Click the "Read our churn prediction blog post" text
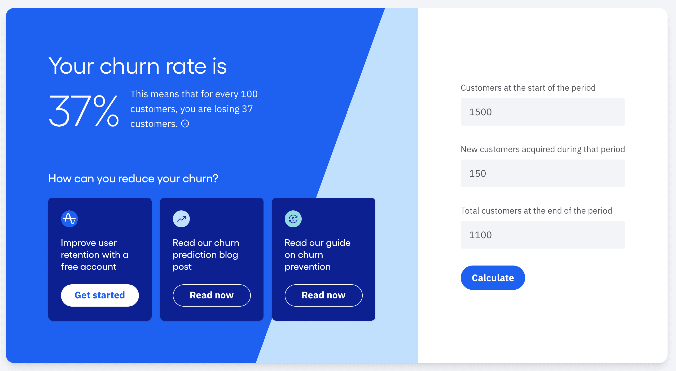The height and width of the screenshot is (371, 676). point(206,255)
